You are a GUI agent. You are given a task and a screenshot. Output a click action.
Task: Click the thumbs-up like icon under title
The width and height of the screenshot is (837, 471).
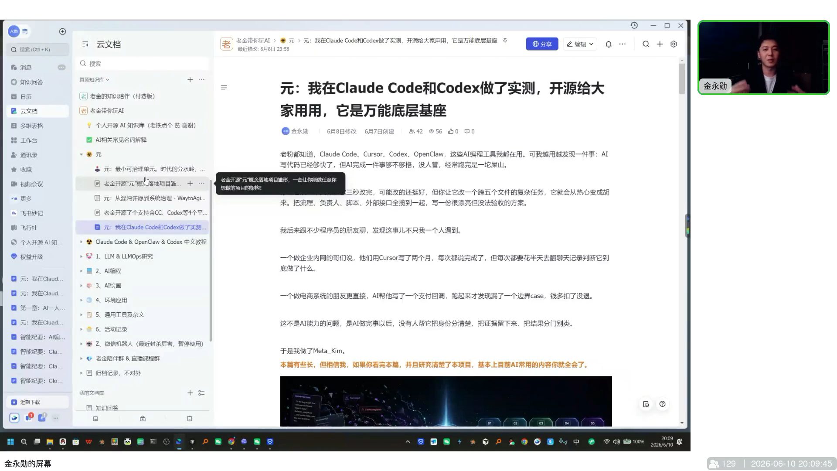(x=451, y=131)
